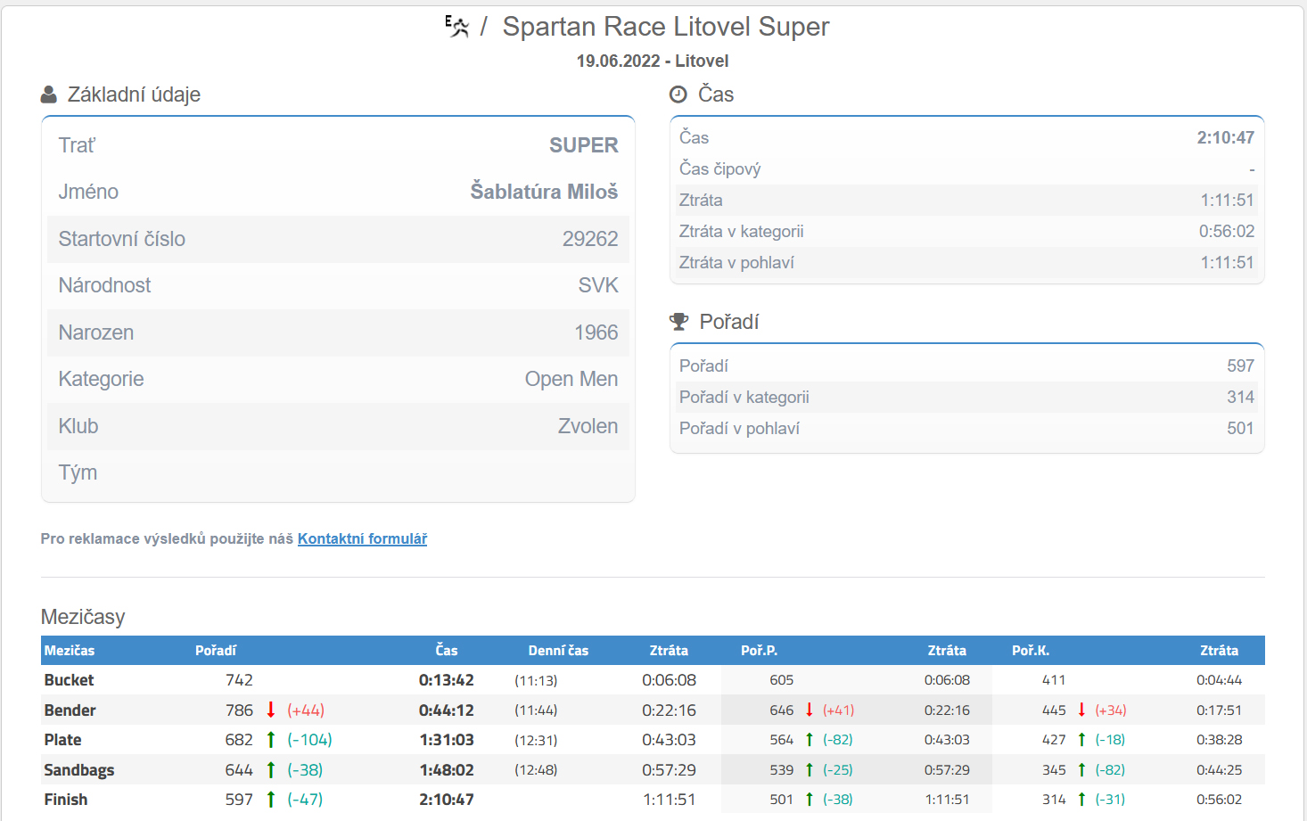Select the Plate split row label
Screen dimensions: 1307x821
[62, 740]
